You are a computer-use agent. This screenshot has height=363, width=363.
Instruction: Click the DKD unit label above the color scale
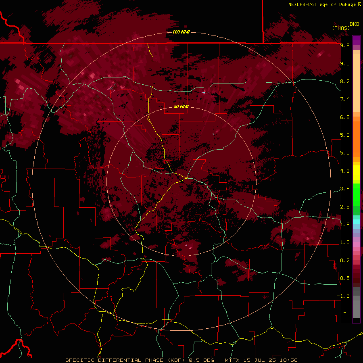pyautogui.click(x=355, y=24)
